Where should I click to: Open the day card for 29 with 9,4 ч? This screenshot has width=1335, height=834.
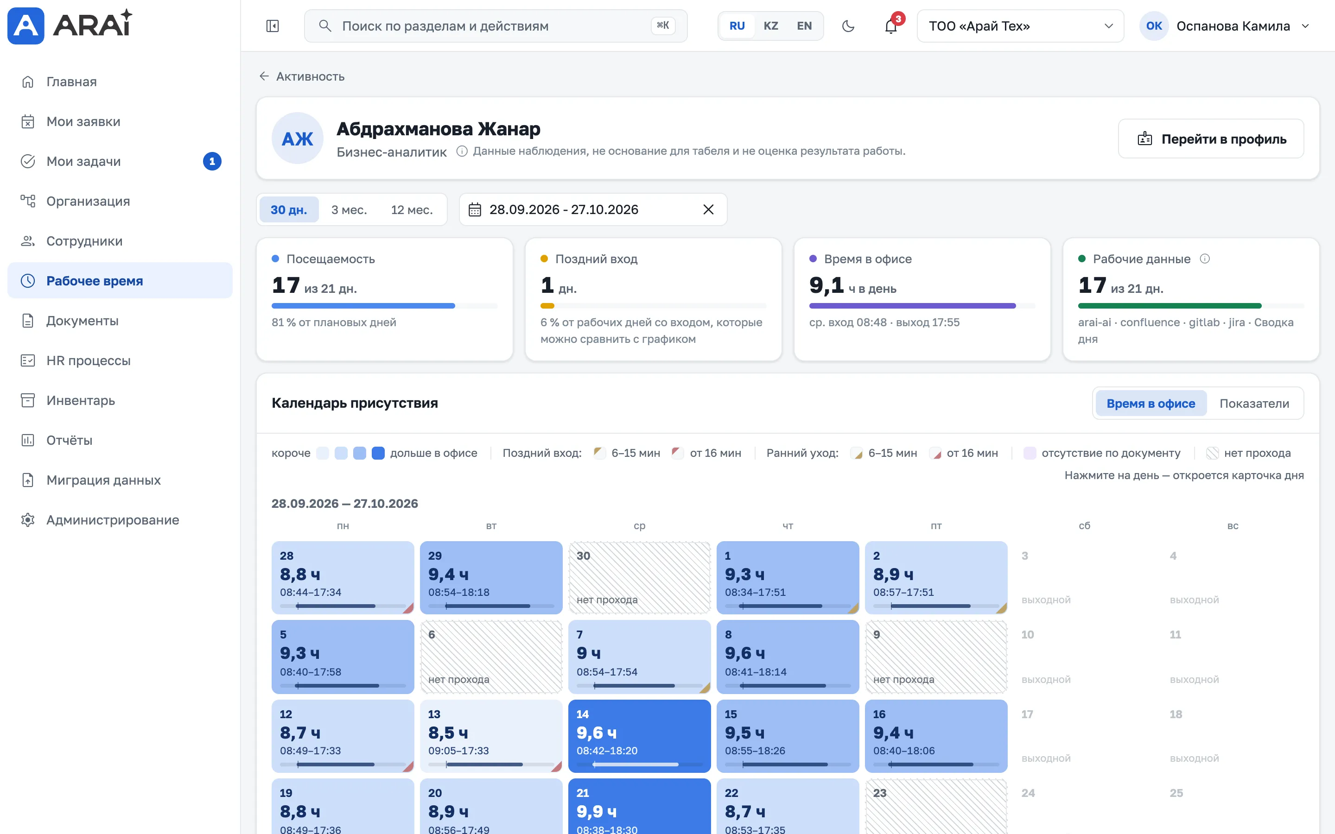point(491,577)
